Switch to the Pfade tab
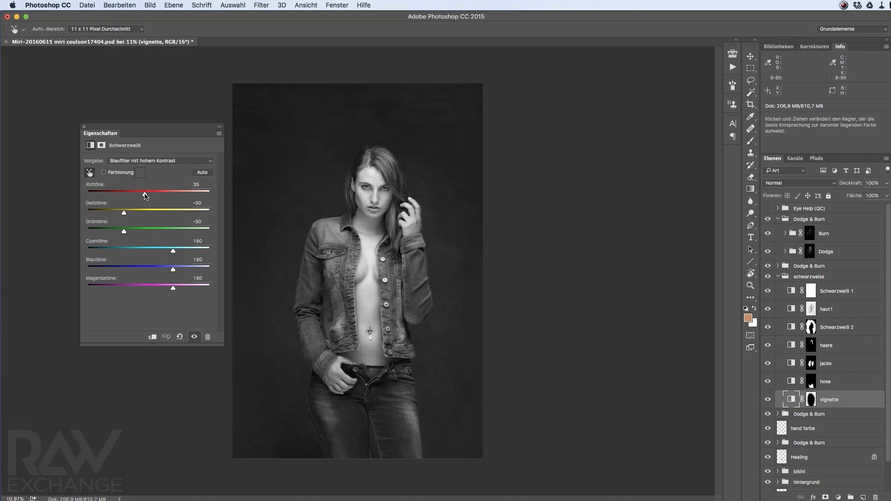The width and height of the screenshot is (891, 501). point(816,158)
